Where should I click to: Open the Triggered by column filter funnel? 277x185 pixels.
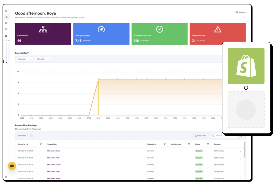(165, 144)
